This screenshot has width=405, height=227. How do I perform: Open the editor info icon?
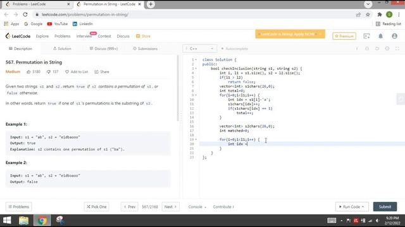click(x=357, y=49)
